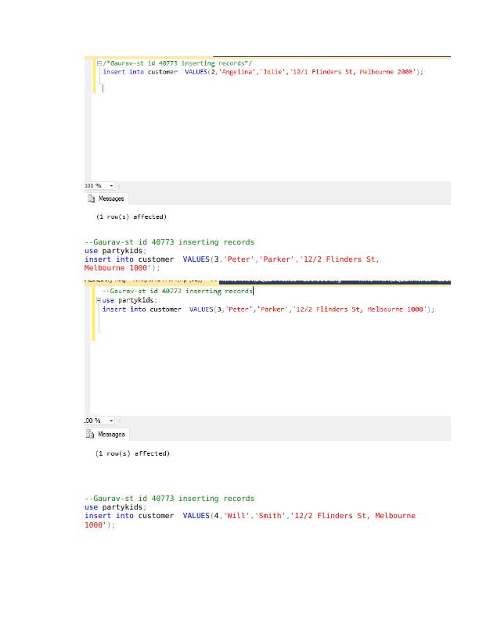
Task: Collapse the Angelina insert code block
Action: click(99, 63)
